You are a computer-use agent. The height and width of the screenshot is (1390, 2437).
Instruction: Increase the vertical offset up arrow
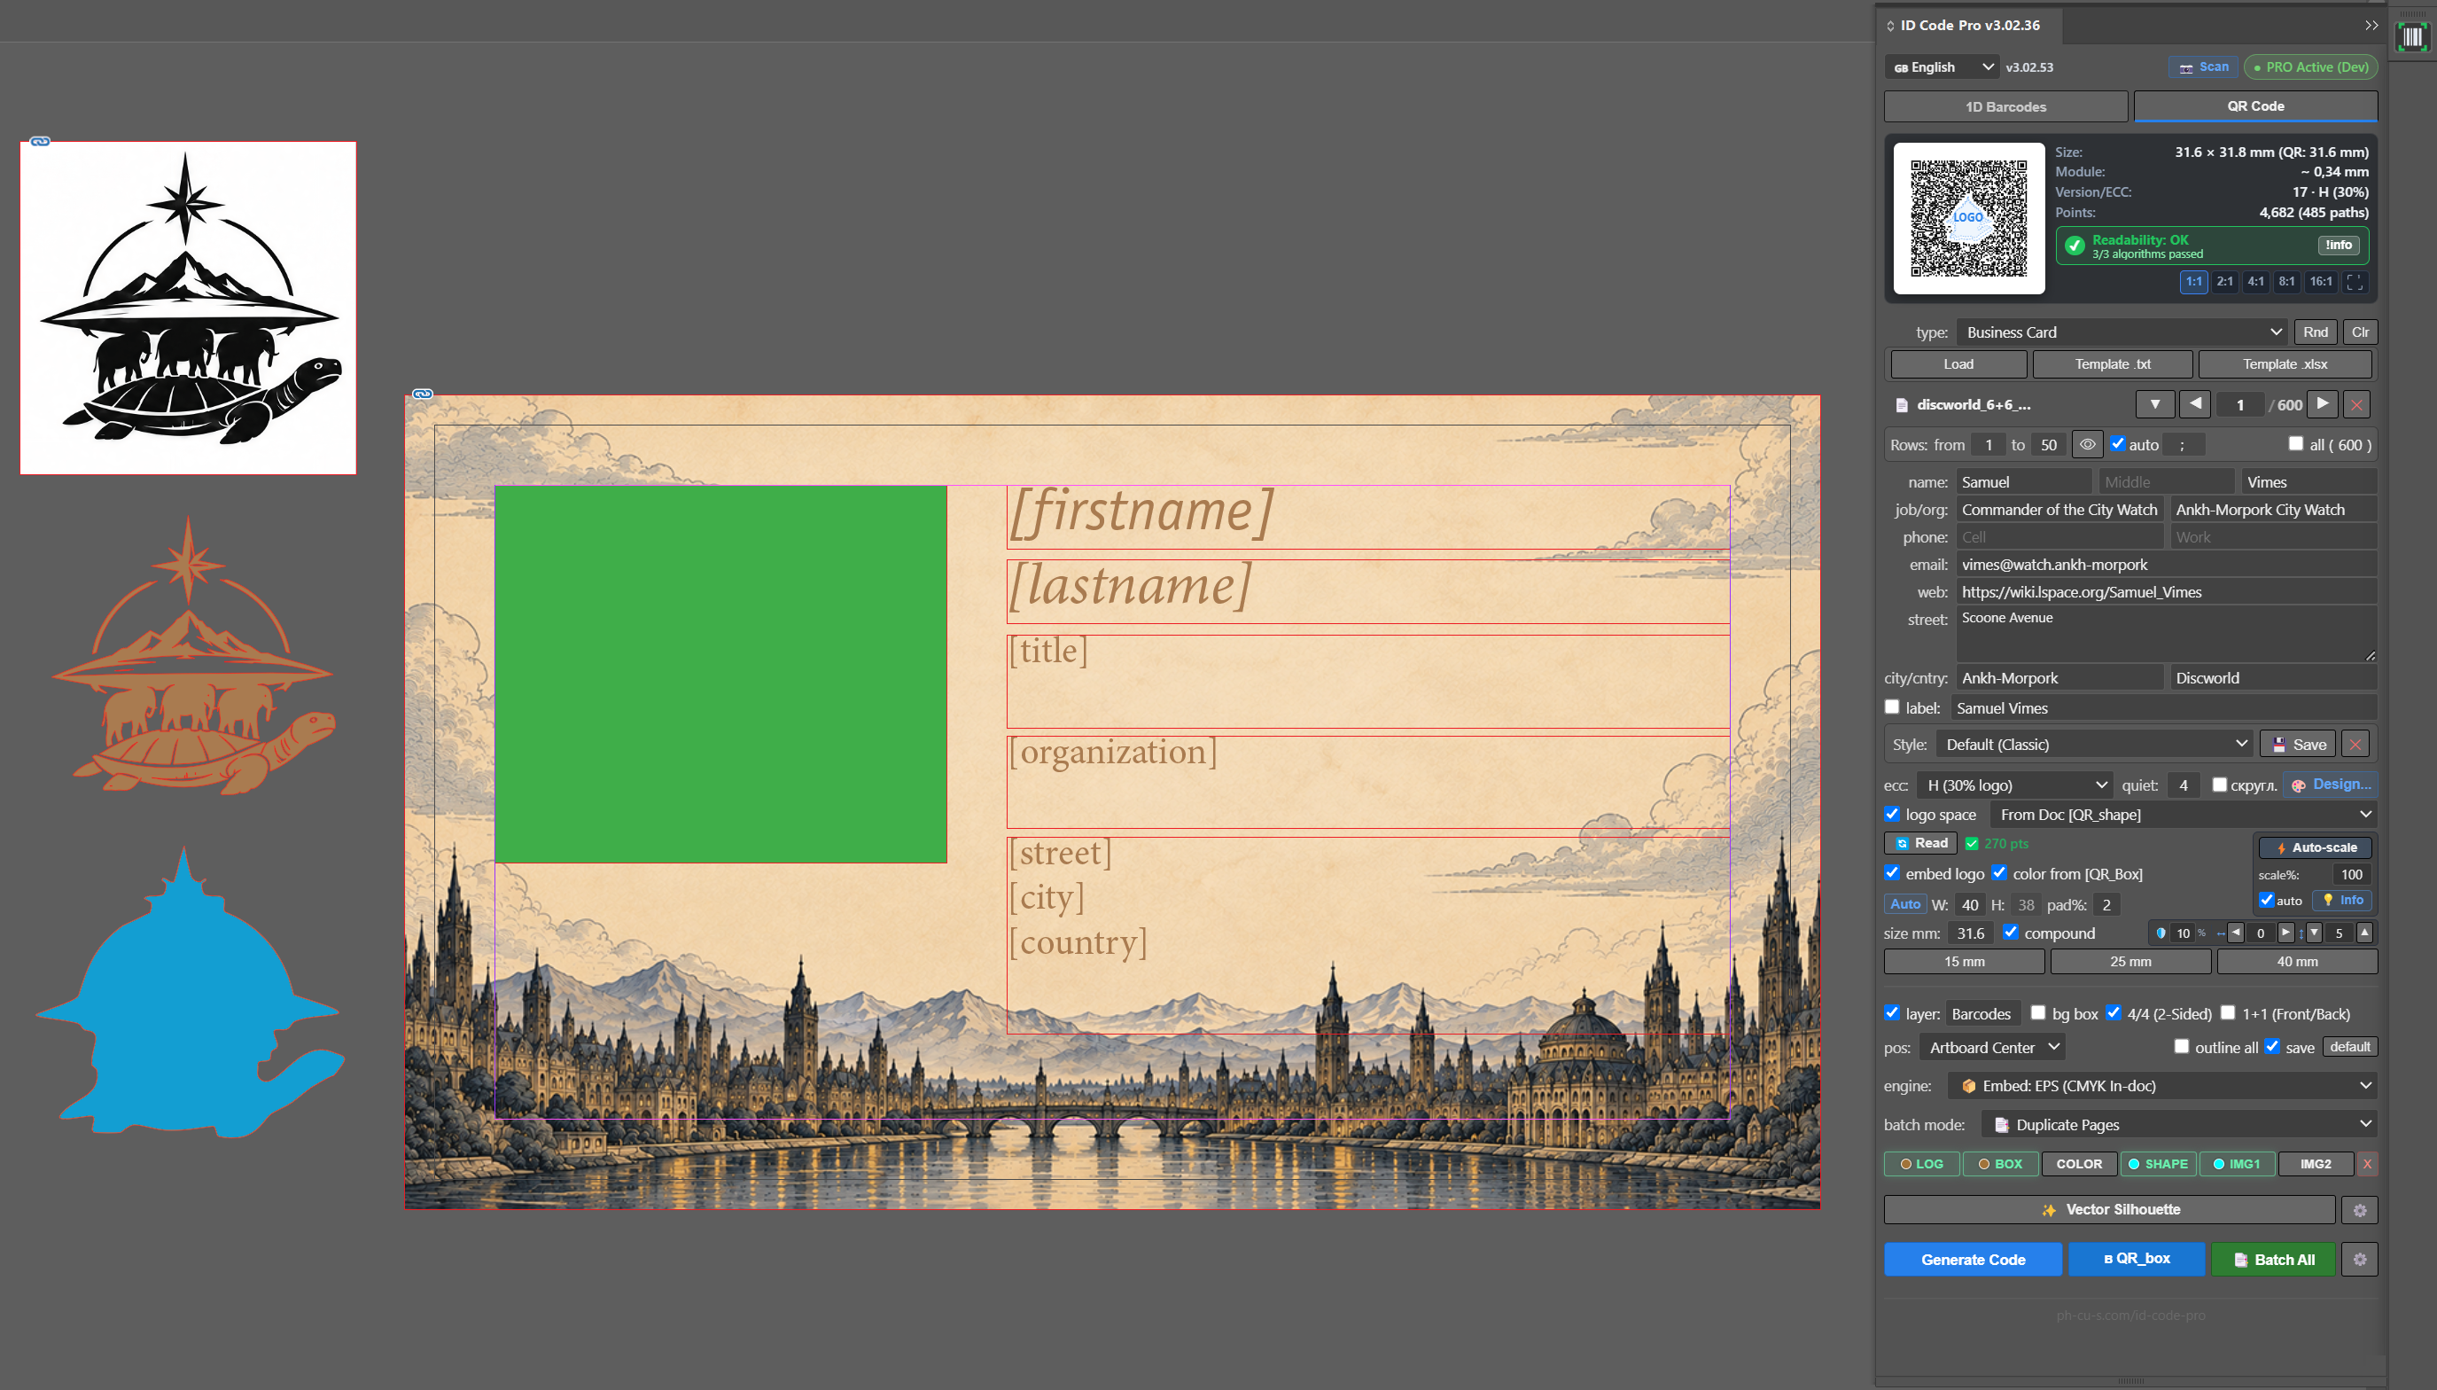point(2364,933)
